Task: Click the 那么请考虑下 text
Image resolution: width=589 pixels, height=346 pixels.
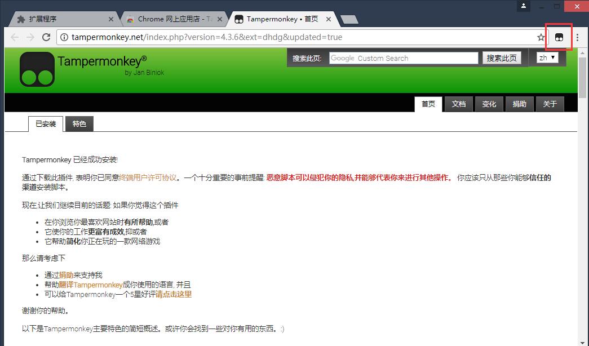Action: (x=43, y=259)
